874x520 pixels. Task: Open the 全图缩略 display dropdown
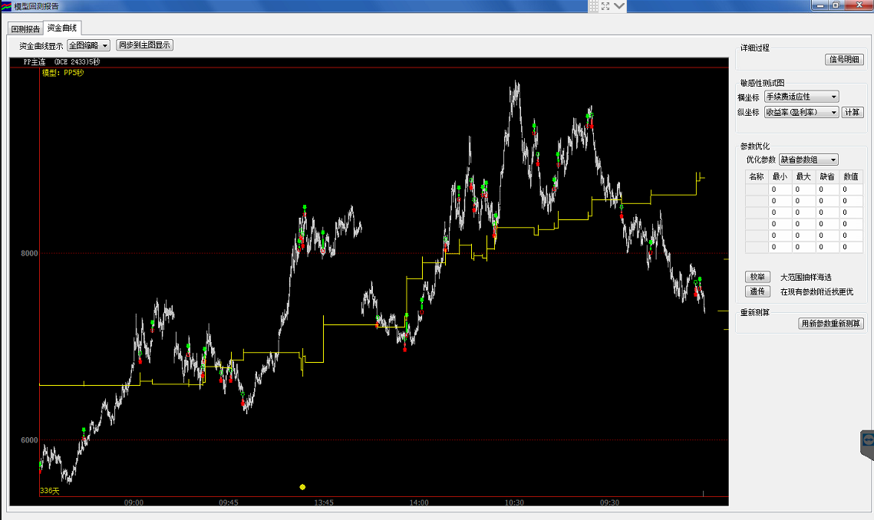click(x=89, y=45)
